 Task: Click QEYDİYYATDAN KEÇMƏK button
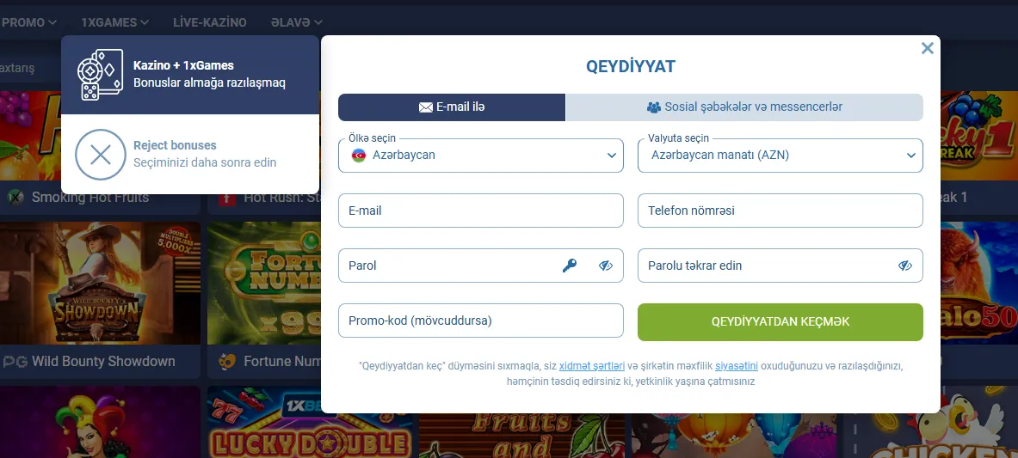click(780, 321)
